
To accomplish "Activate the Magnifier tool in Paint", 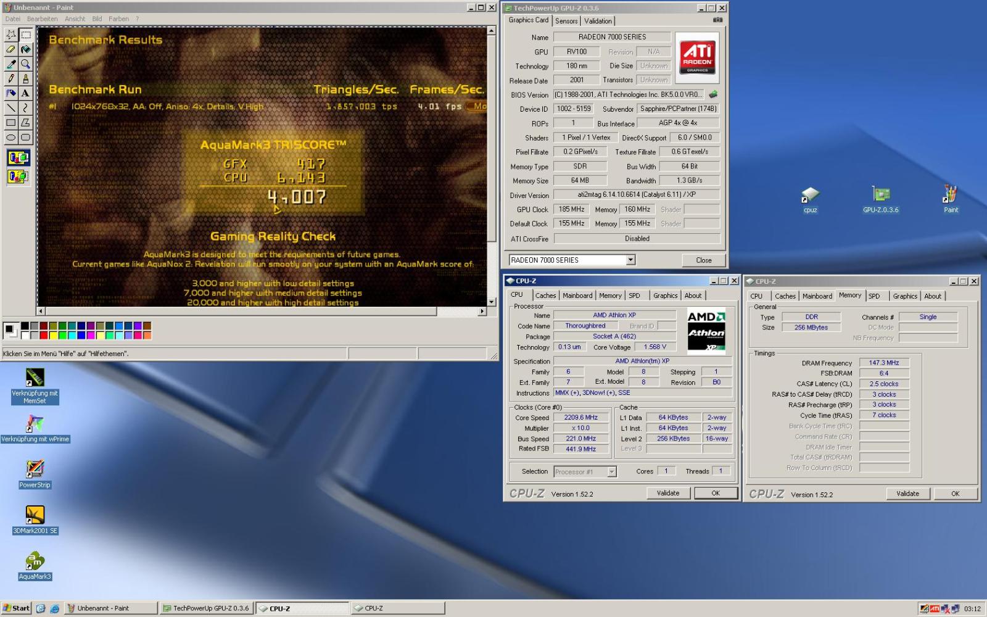I will tap(25, 64).
